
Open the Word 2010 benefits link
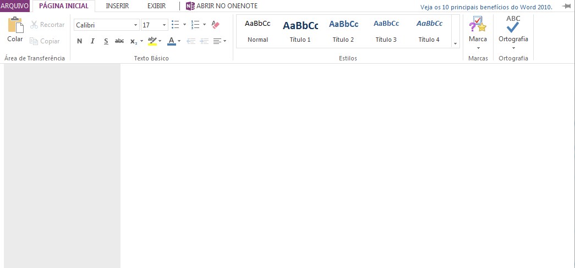(x=486, y=7)
